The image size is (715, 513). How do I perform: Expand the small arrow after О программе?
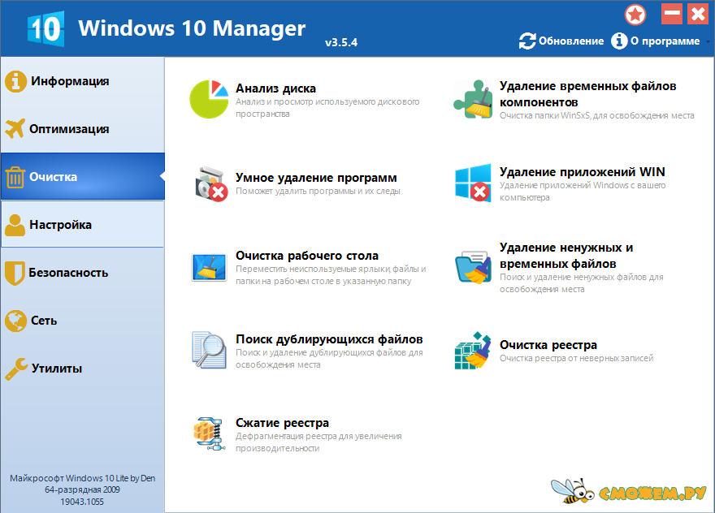(708, 41)
